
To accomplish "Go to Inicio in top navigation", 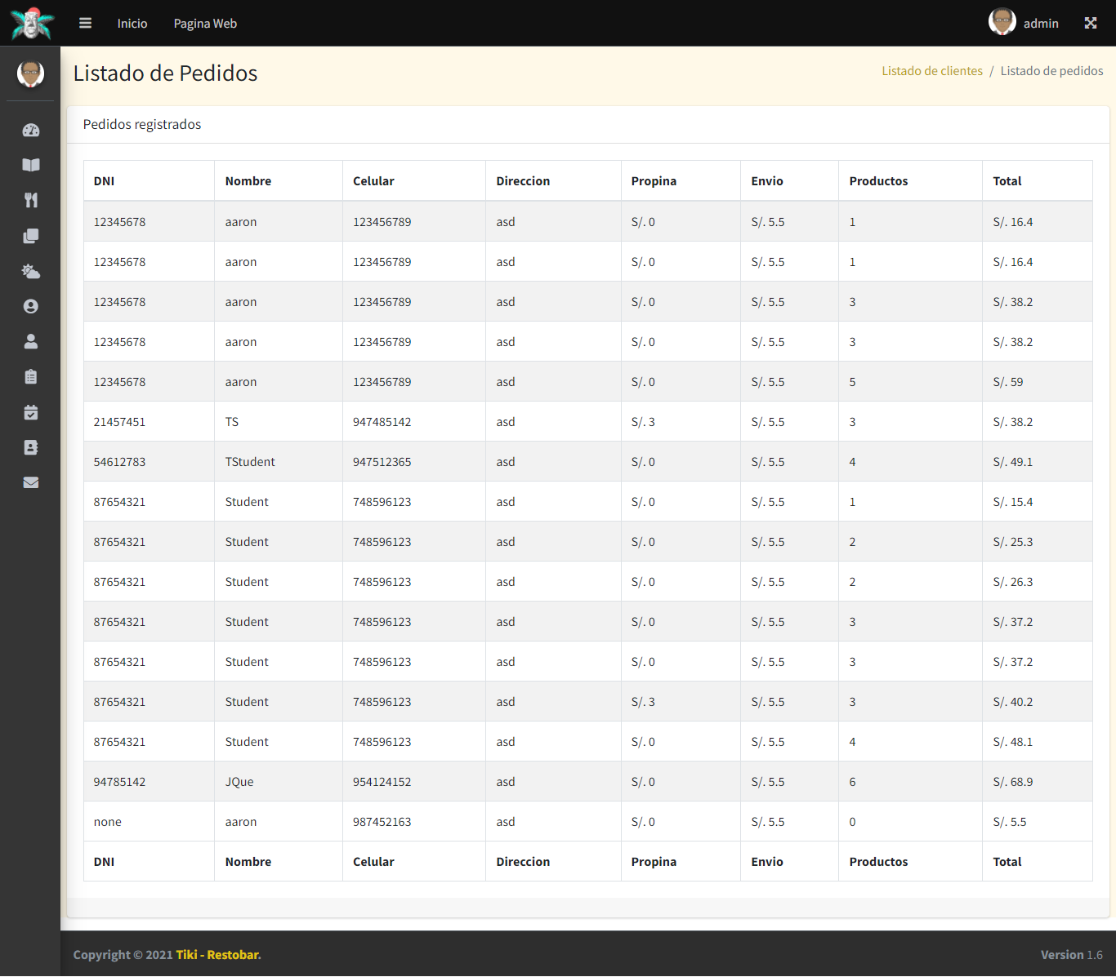I will coord(132,24).
